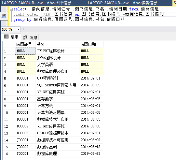Viewport: 176px width, 160px height.
Task: Select row header 12 in results
Action: 9,126
